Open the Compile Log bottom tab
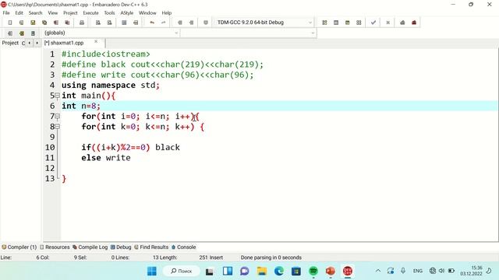Viewport: 499px width, 280px height. 90,247
